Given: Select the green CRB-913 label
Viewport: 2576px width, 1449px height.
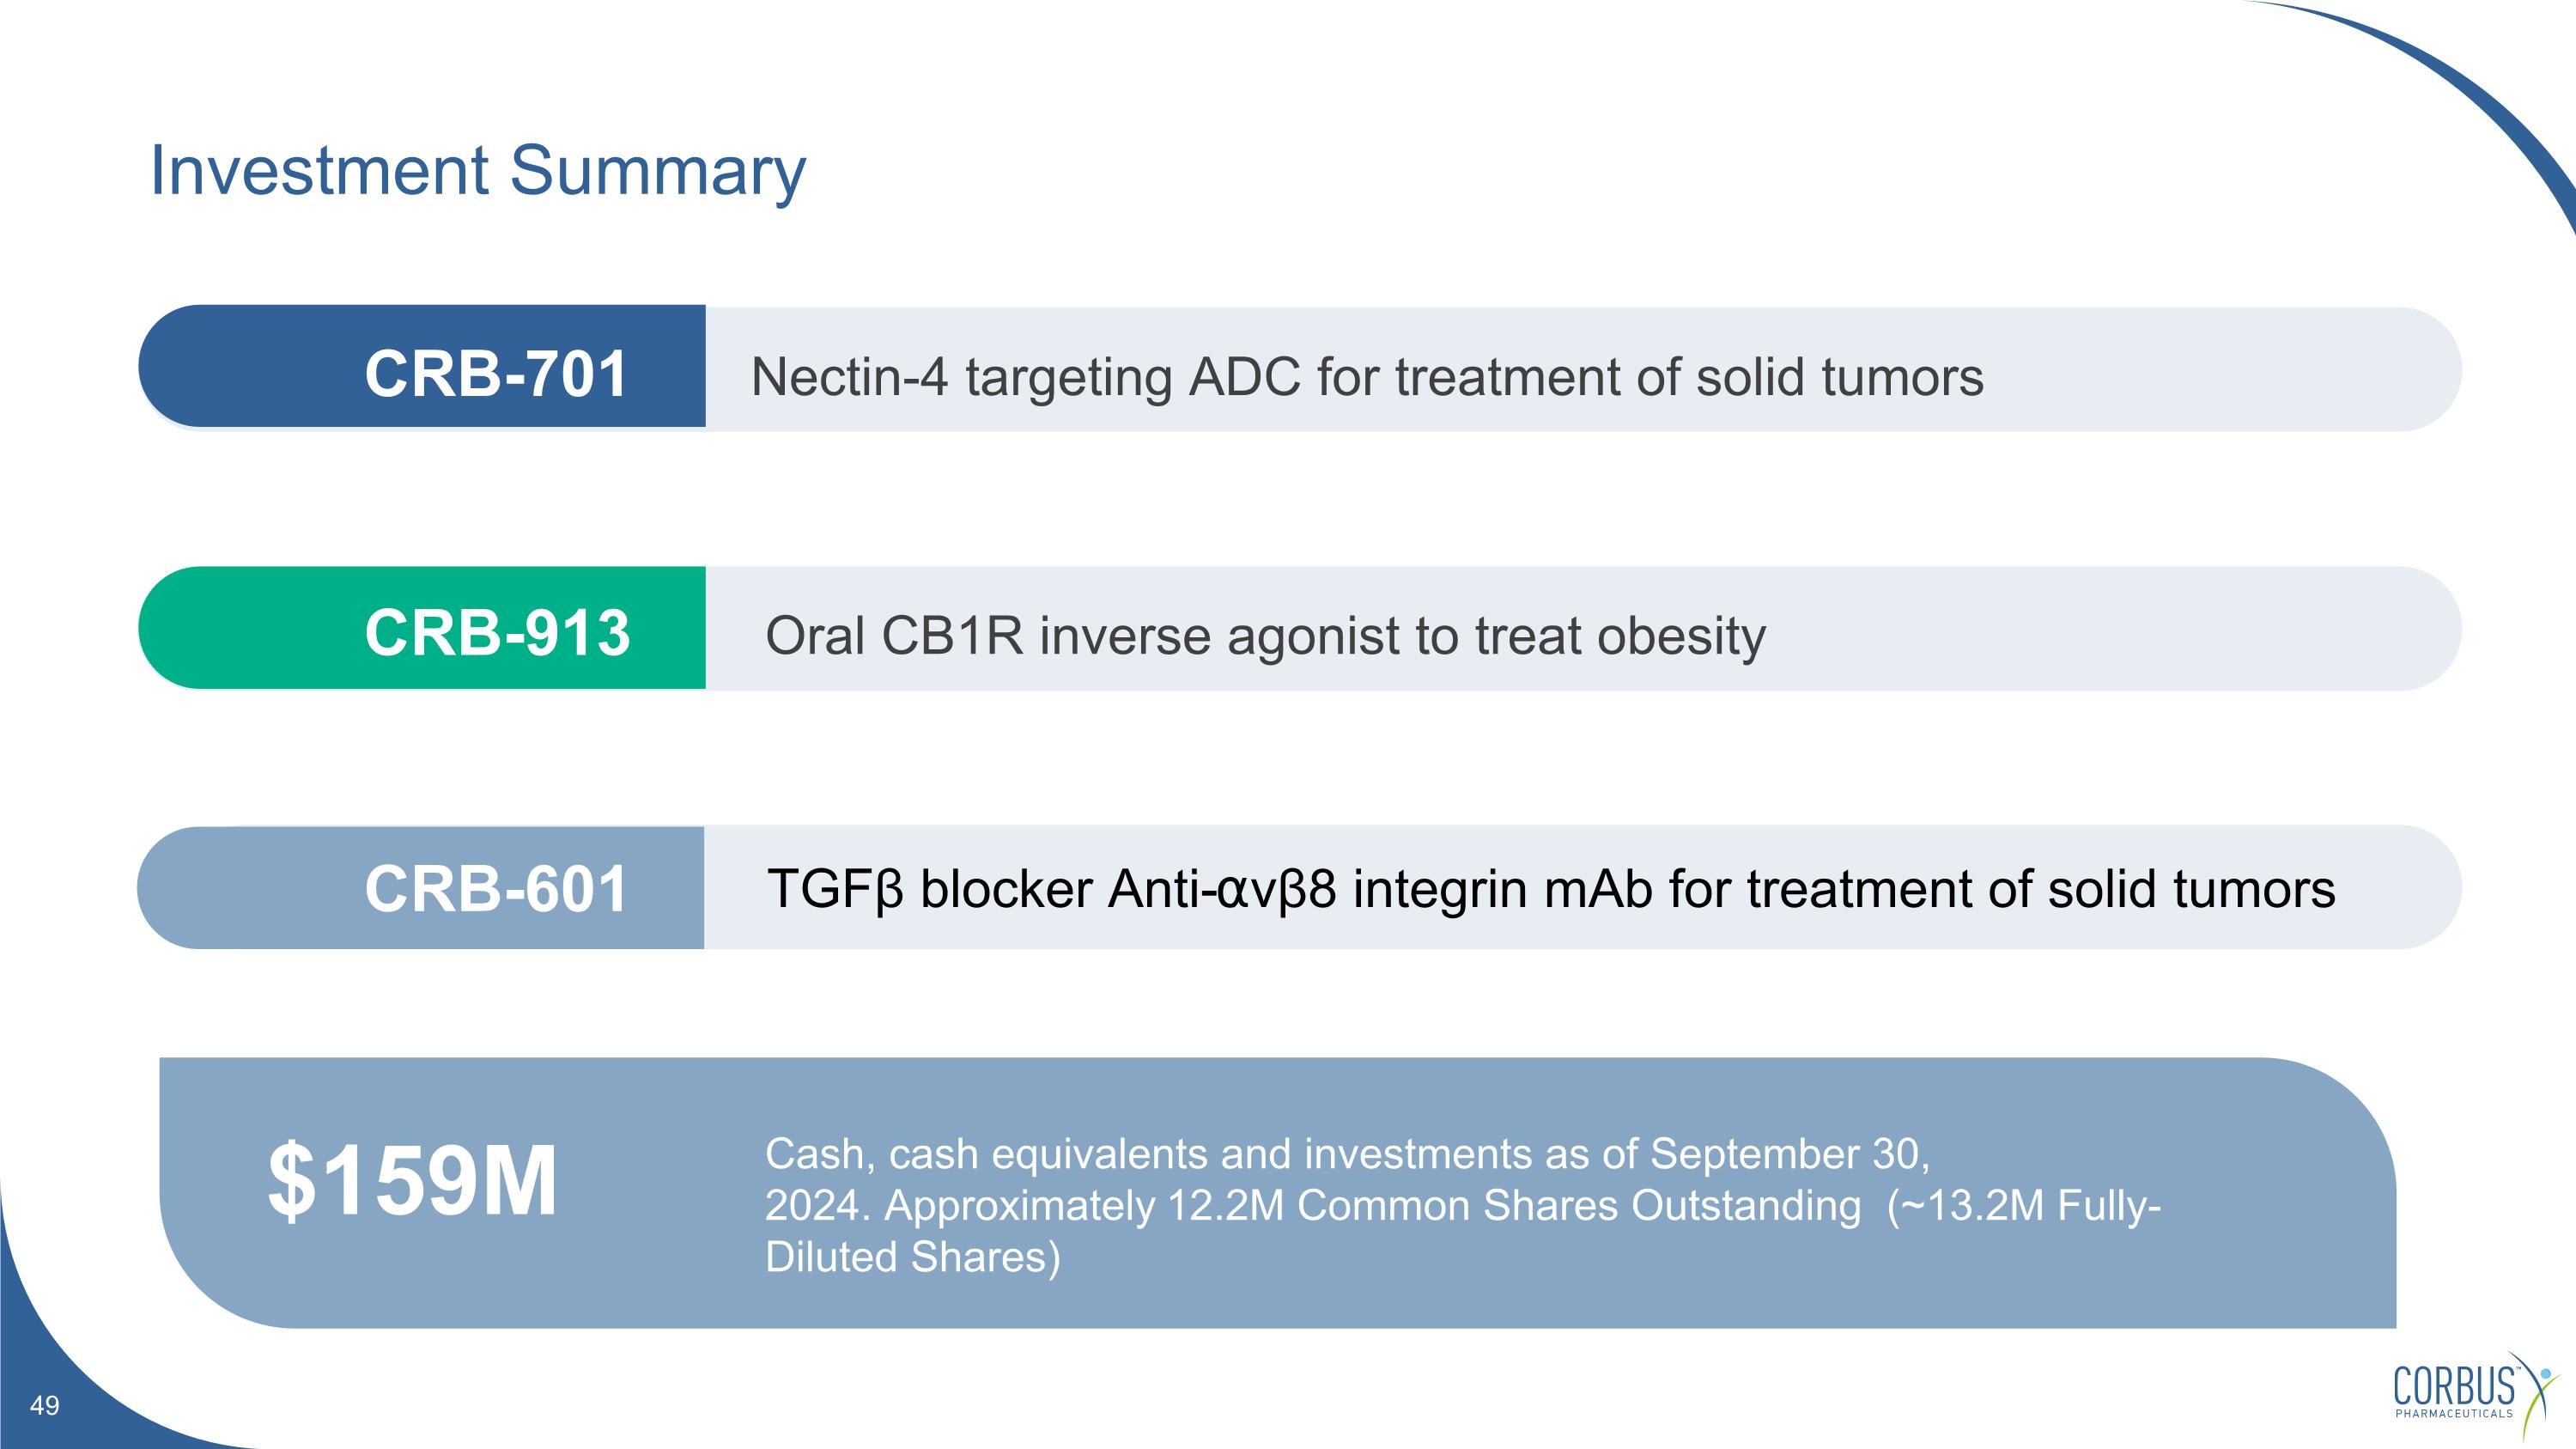Looking at the screenshot, I should (422, 628).
